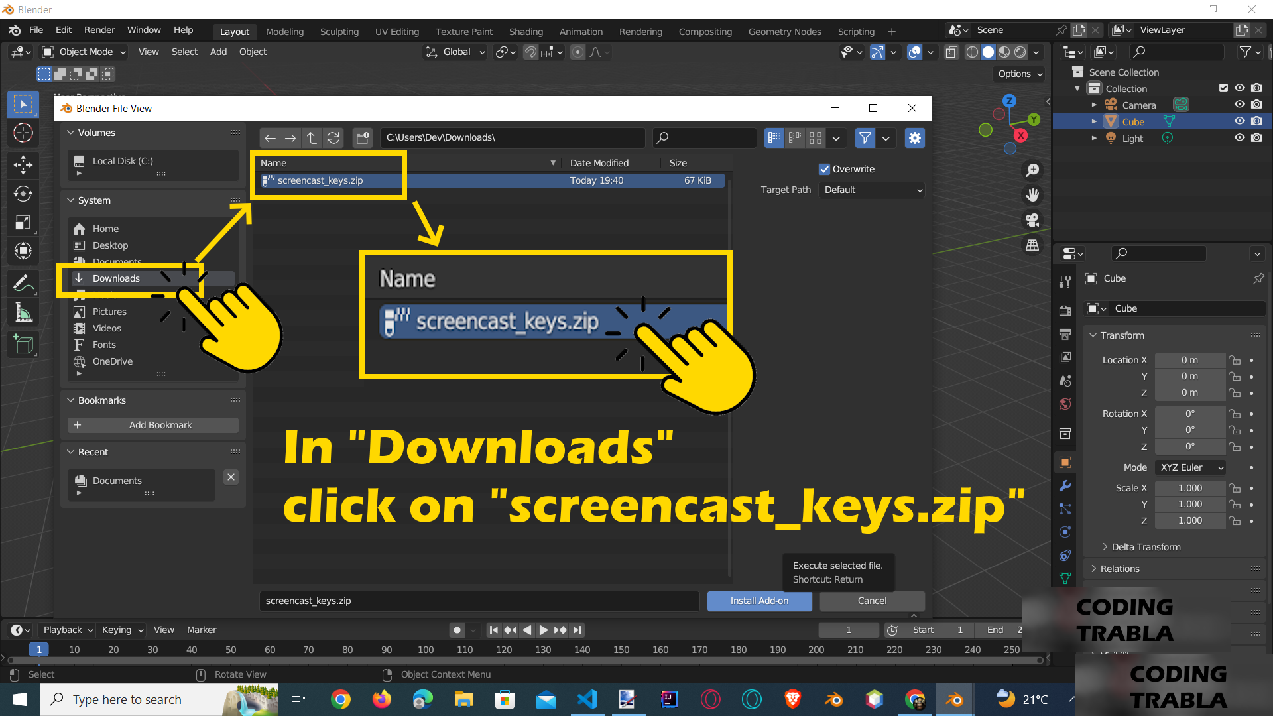Click the Cancel button
This screenshot has width=1273, height=716.
[x=872, y=601]
